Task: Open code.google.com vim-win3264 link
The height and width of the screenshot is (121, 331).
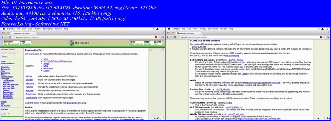Action: (x=263, y=83)
